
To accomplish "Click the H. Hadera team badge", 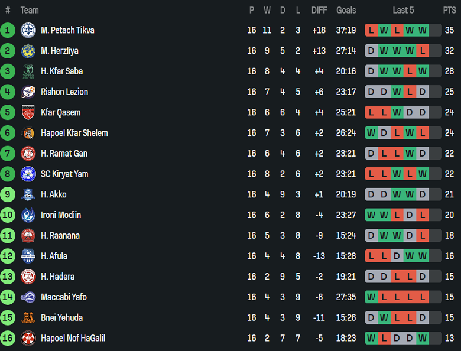I will (28, 277).
